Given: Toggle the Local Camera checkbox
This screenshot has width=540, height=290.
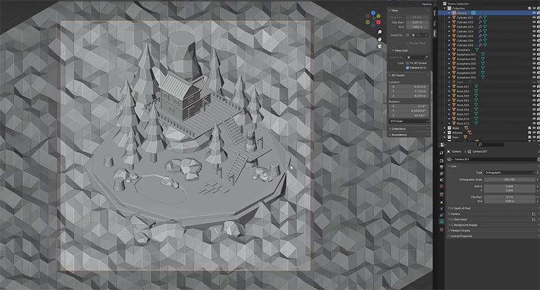Looking at the screenshot, I should [x=407, y=35].
